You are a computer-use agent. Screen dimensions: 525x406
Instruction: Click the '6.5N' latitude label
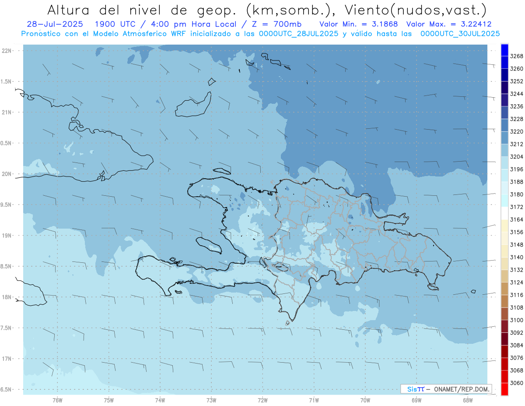tap(6, 389)
